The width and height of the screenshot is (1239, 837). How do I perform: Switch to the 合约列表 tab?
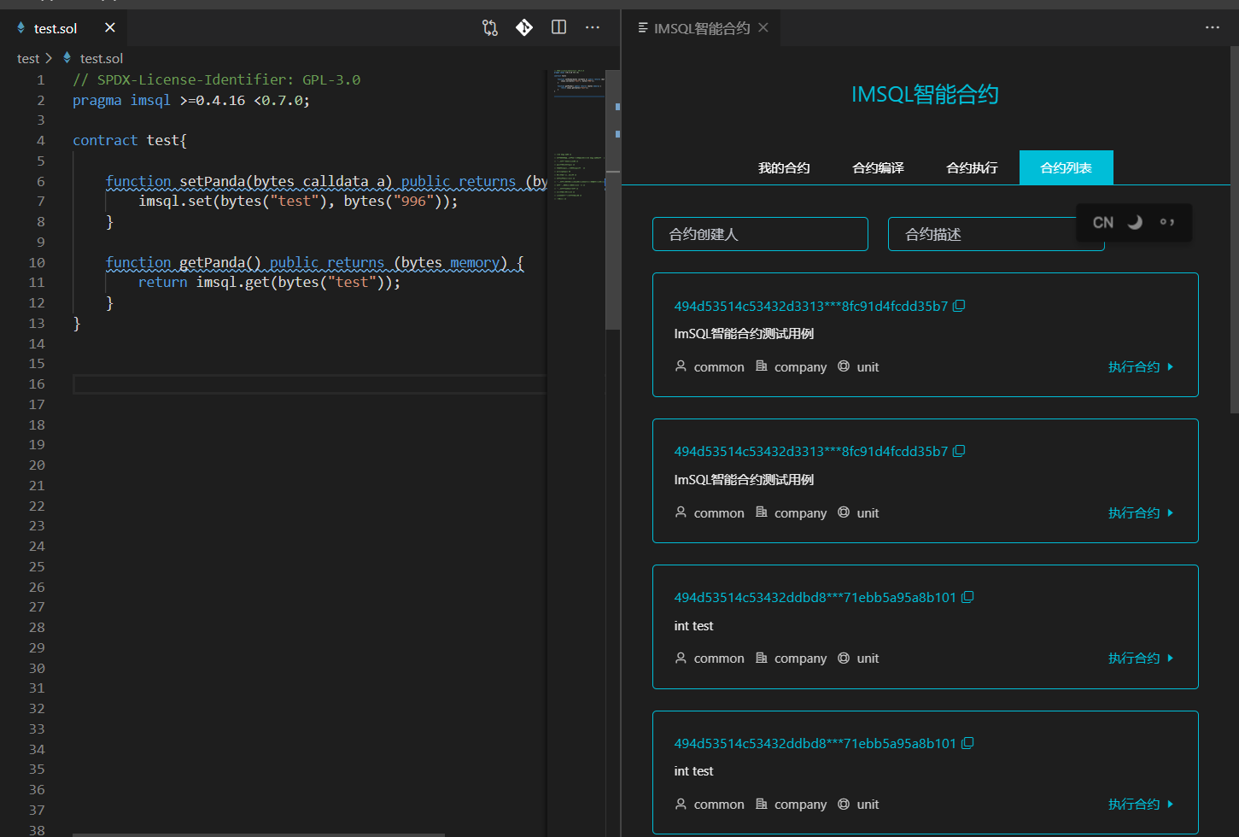[1067, 167]
